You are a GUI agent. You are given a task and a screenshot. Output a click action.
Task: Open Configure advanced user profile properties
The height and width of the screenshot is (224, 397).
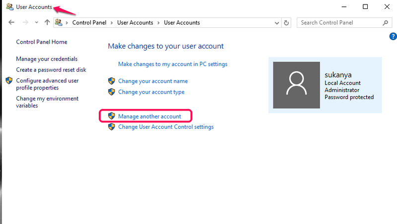coord(47,84)
